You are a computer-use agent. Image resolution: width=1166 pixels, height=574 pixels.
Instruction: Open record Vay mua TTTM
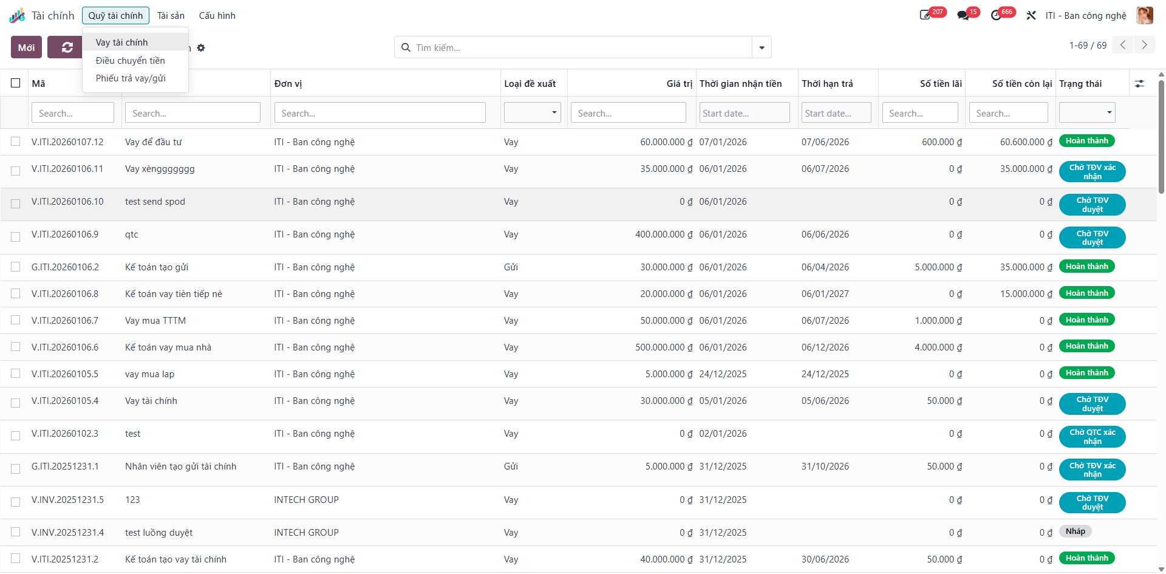[155, 320]
